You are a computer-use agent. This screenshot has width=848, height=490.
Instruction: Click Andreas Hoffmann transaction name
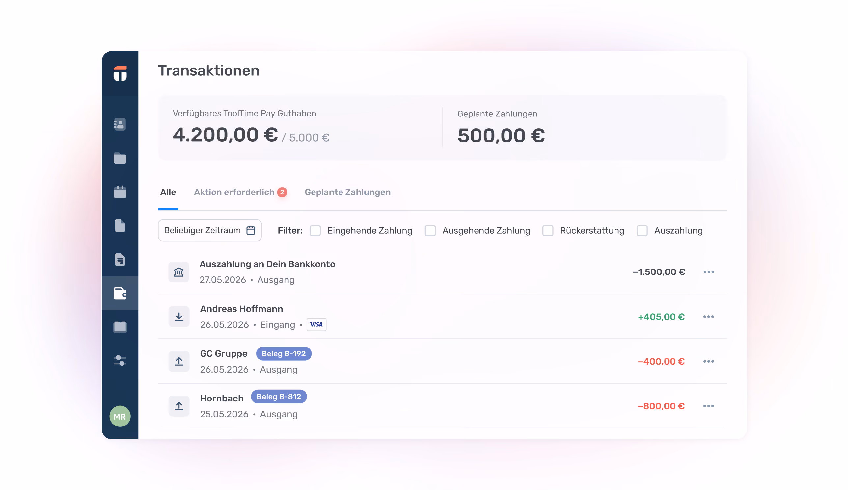click(241, 309)
